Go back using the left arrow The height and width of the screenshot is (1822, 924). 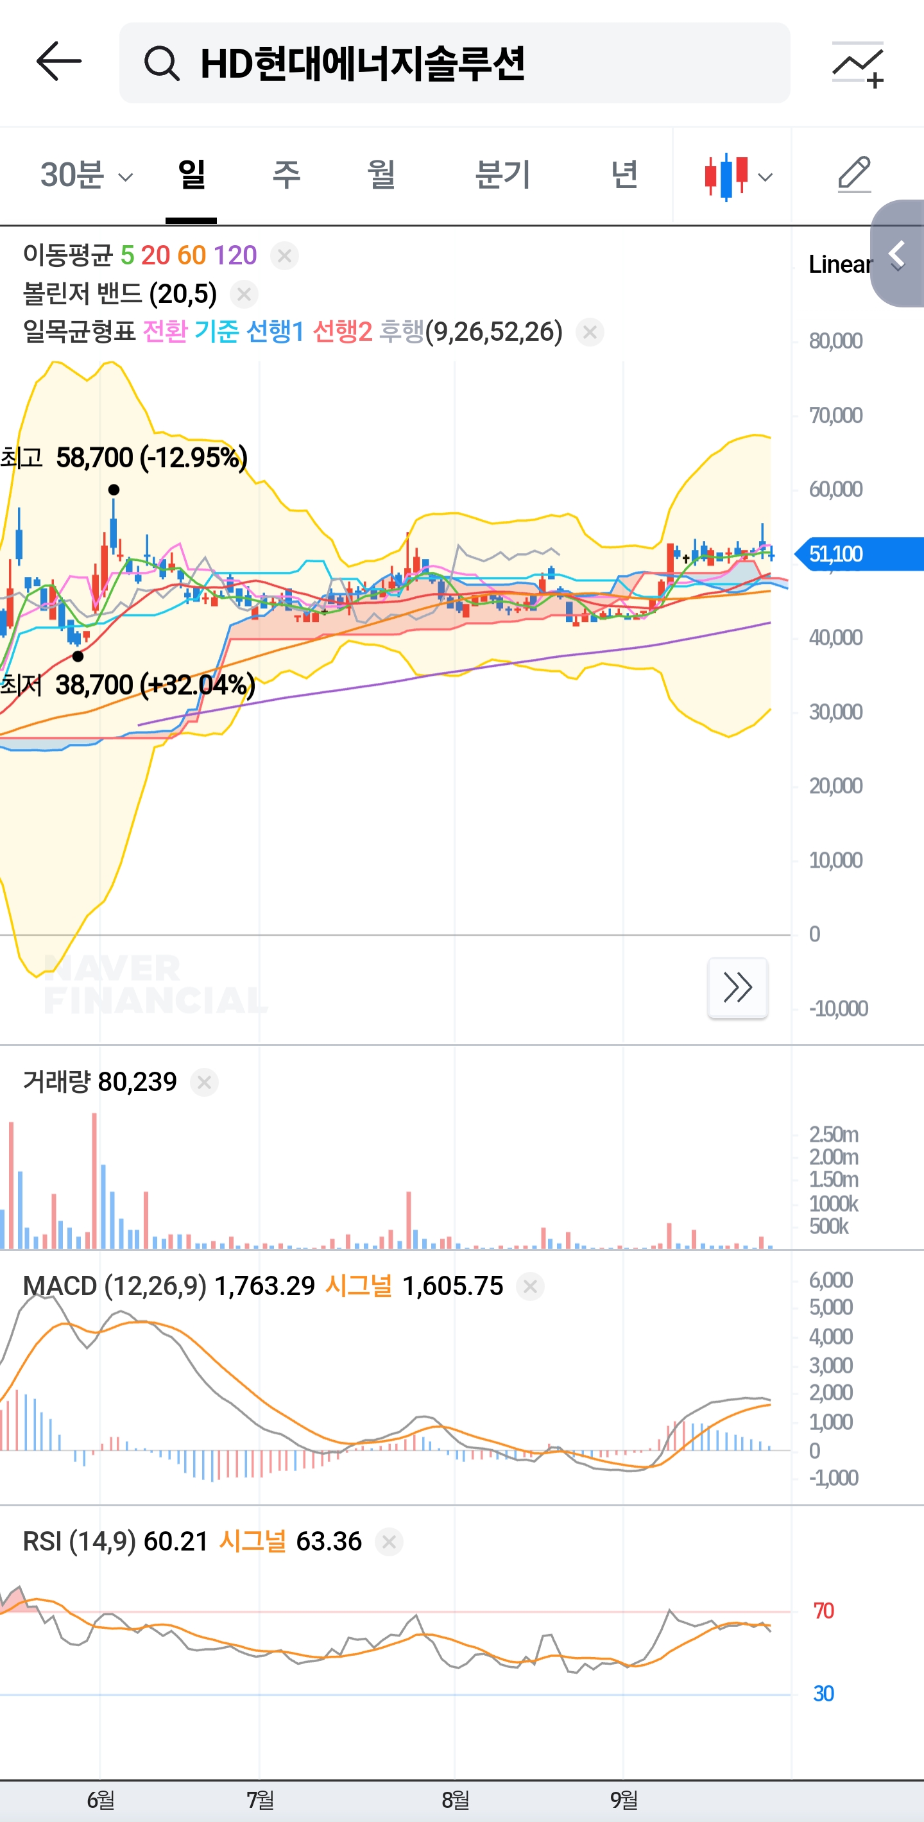(58, 62)
